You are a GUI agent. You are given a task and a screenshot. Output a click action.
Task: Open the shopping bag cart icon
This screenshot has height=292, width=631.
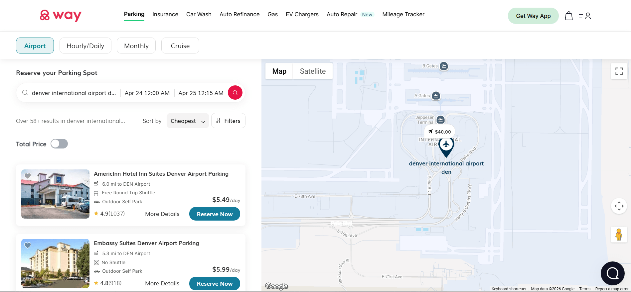568,16
